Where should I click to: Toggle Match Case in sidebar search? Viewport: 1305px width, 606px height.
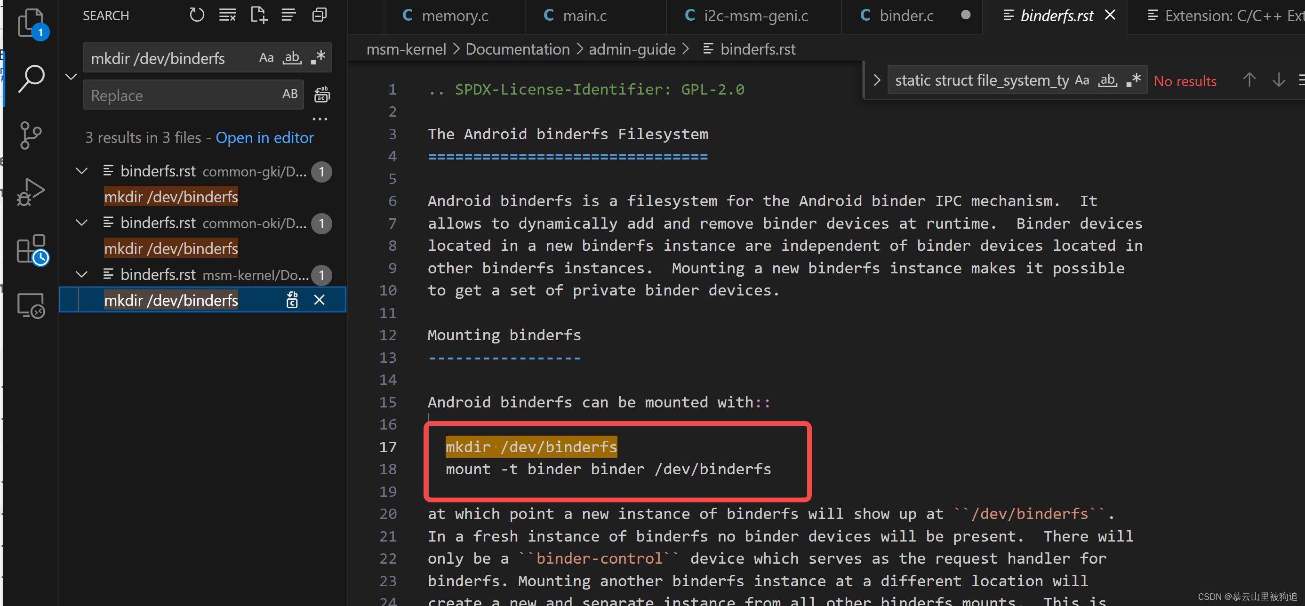tap(266, 58)
